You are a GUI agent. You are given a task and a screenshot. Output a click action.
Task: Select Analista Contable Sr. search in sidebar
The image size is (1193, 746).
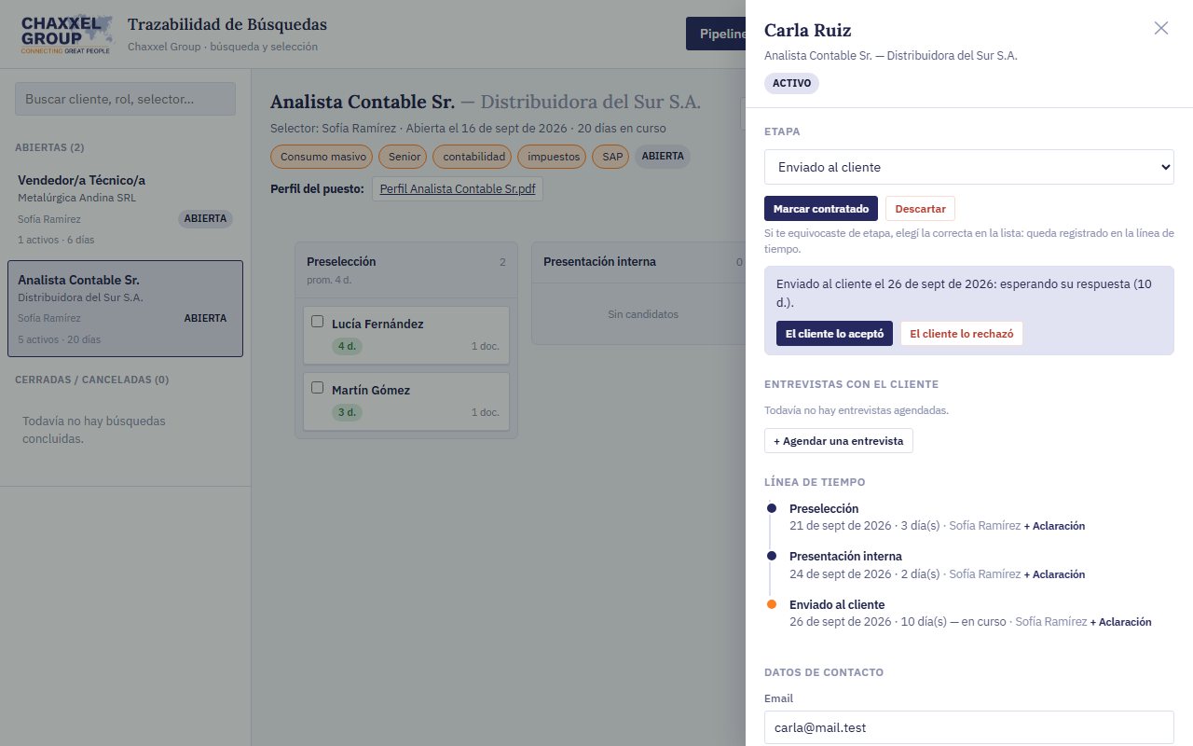tap(125, 309)
